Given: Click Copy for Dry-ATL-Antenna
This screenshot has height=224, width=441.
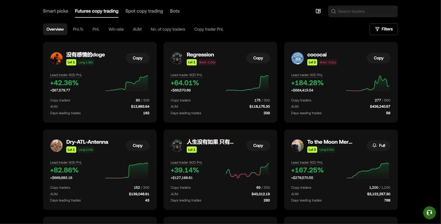Looking at the screenshot, I should (137, 146).
